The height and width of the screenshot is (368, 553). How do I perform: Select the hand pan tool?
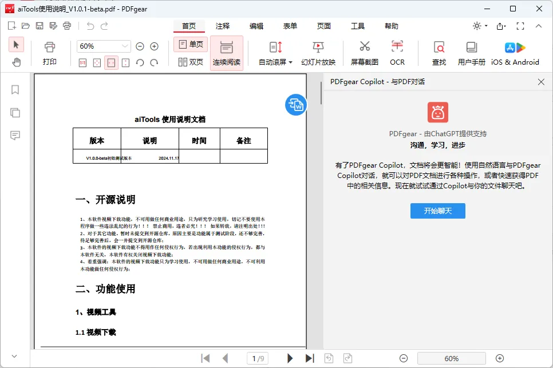(17, 62)
